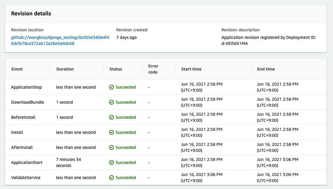Click the Start time column header
333x189 pixels.
pyautogui.click(x=191, y=69)
